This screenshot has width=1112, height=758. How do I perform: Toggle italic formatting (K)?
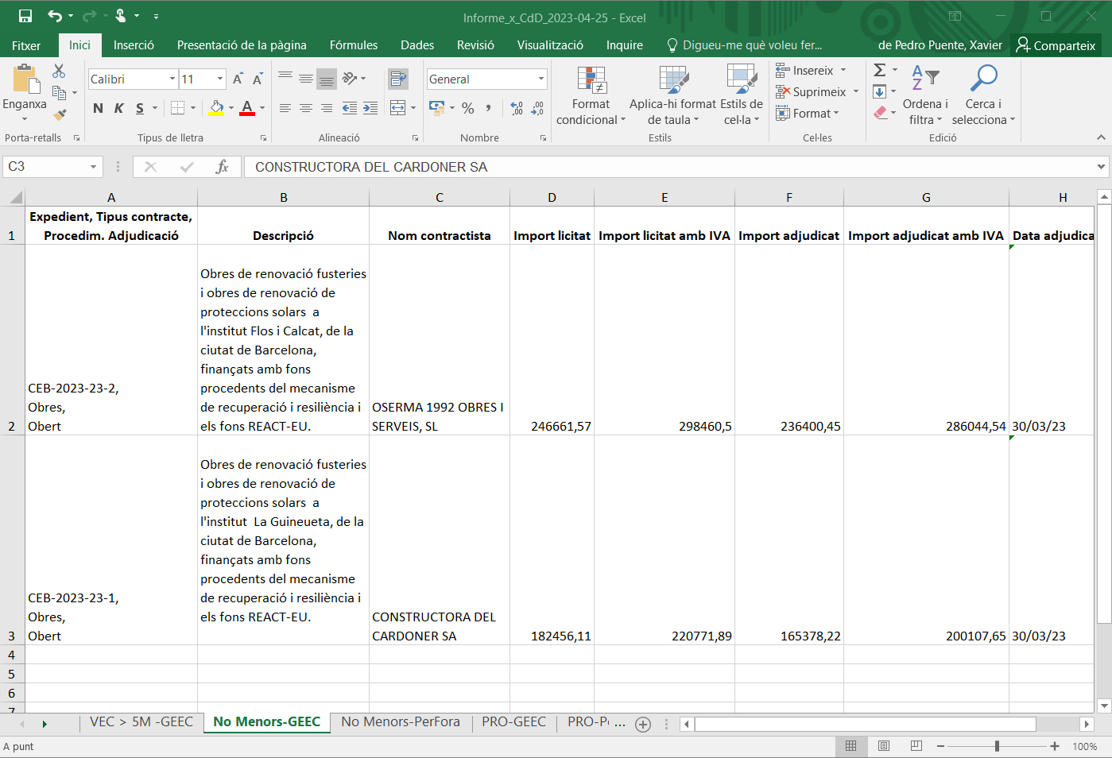point(118,108)
